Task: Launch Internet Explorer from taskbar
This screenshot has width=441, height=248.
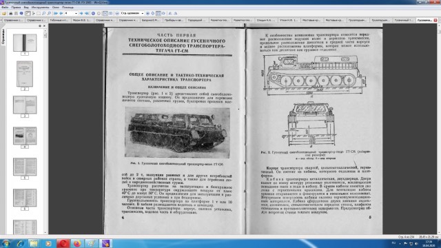Action: coord(20,243)
